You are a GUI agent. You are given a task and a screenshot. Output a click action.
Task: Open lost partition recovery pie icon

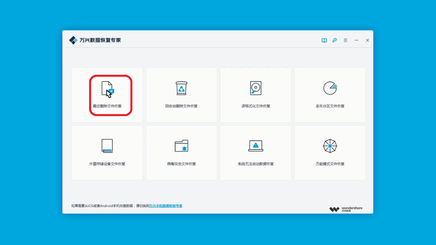(x=330, y=88)
